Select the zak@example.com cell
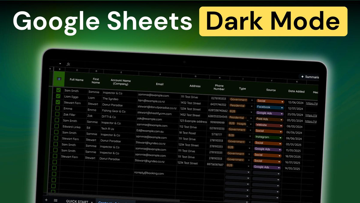 coord(149,119)
